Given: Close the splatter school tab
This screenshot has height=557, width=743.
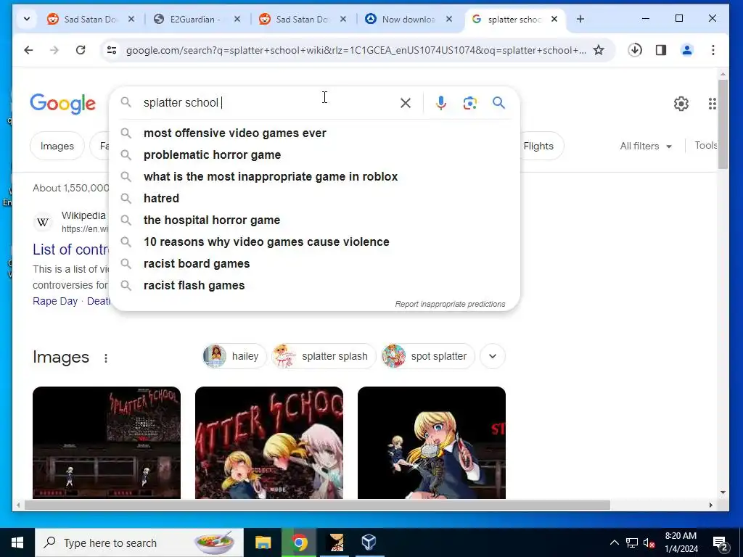Looking at the screenshot, I should 554,19.
